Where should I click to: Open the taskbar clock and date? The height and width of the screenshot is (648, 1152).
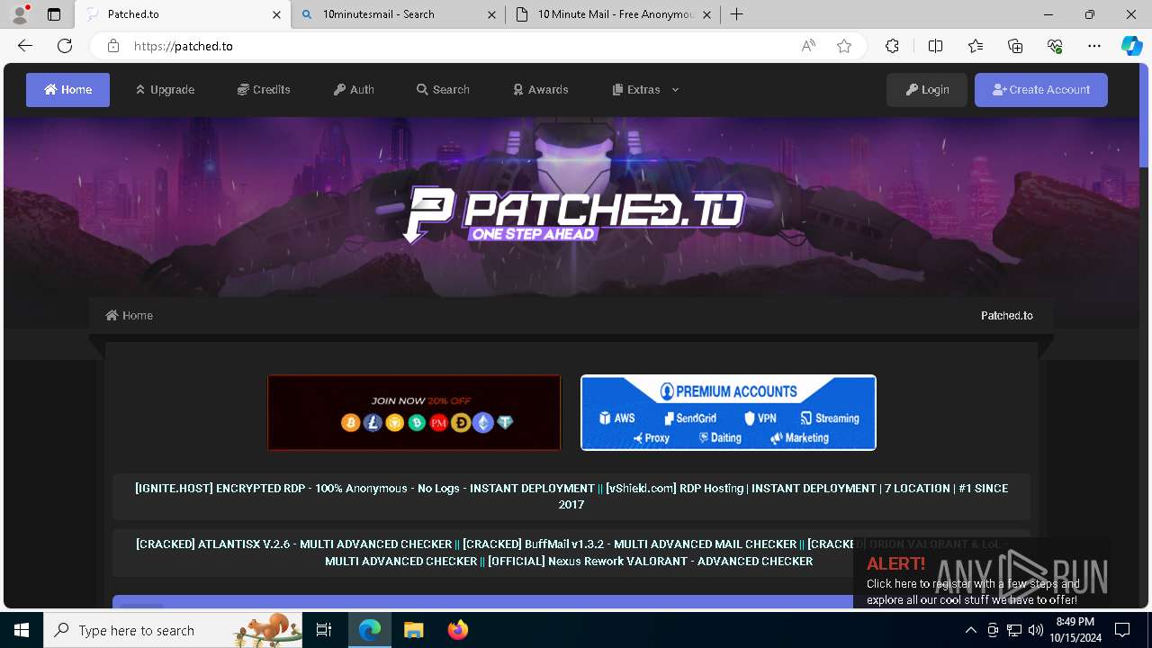(1075, 630)
